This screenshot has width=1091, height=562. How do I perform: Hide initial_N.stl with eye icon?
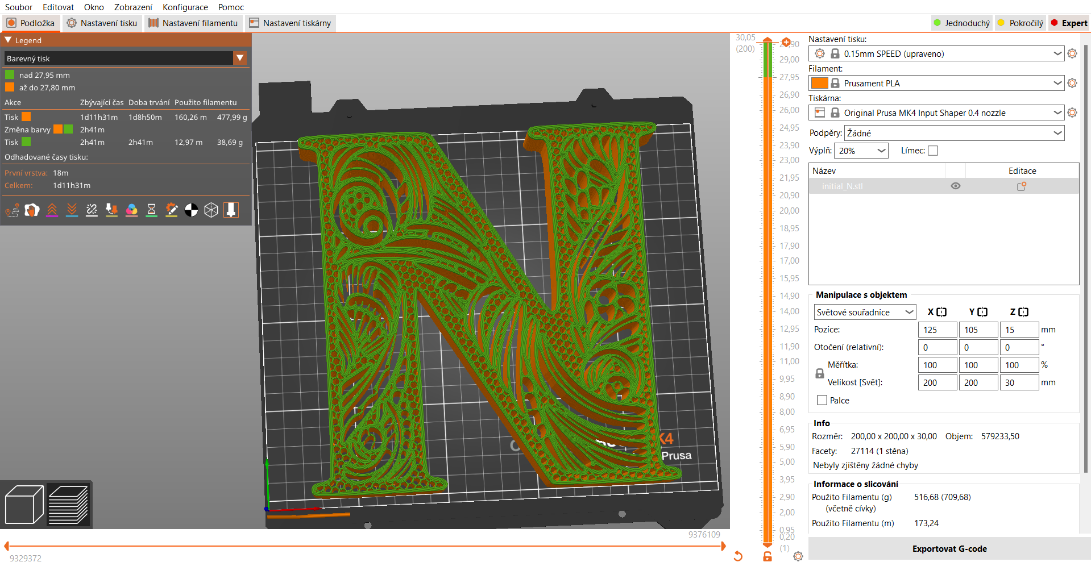956,186
